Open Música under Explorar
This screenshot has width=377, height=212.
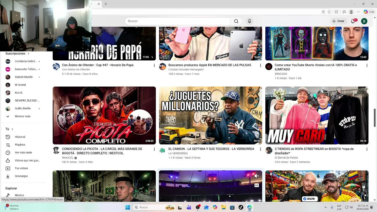point(19,195)
